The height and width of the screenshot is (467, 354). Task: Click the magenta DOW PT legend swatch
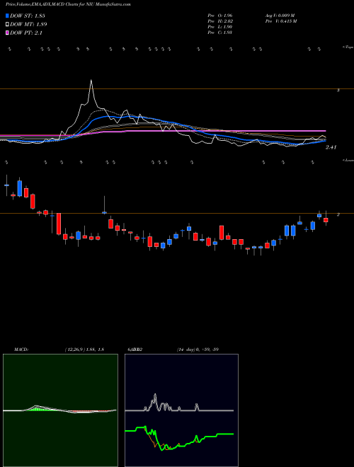[x=7, y=33]
